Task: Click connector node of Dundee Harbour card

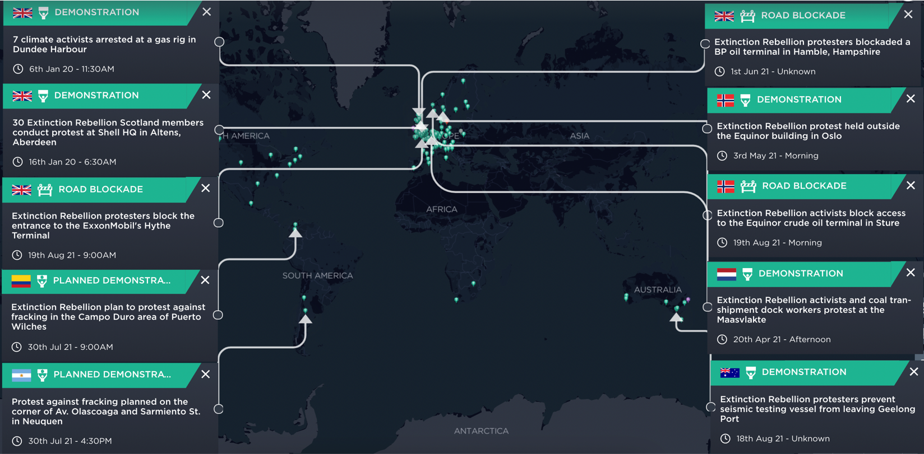Action: (x=219, y=42)
